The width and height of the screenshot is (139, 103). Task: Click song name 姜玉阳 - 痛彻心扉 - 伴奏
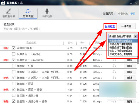(x=32, y=102)
